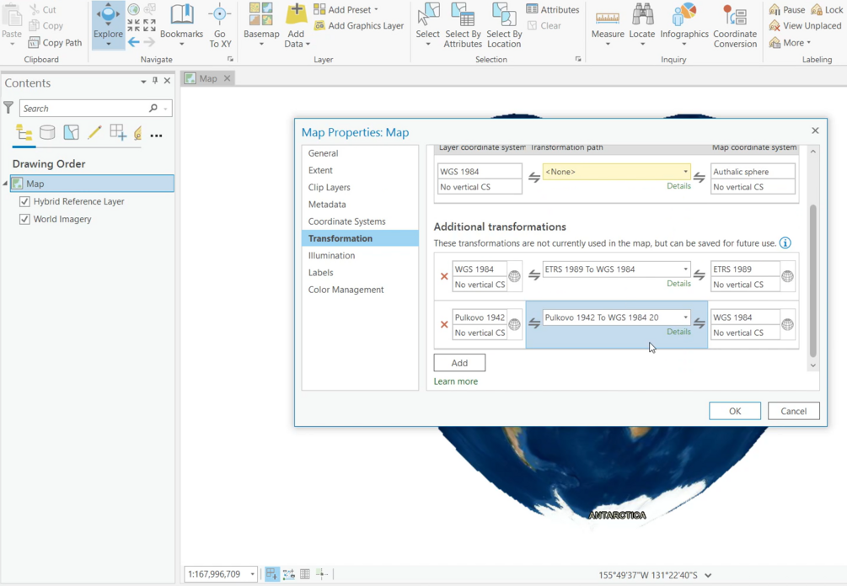Uncheck World Imagery layer visibility
The image size is (847, 586).
(x=24, y=219)
